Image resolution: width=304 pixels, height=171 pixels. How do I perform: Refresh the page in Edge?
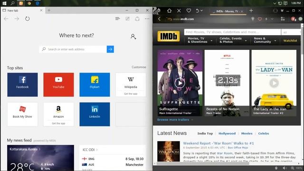pyautogui.click(x=28, y=19)
